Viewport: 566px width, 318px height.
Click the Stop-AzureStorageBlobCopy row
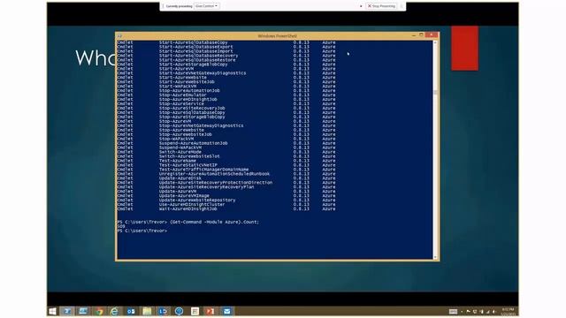pos(226,117)
